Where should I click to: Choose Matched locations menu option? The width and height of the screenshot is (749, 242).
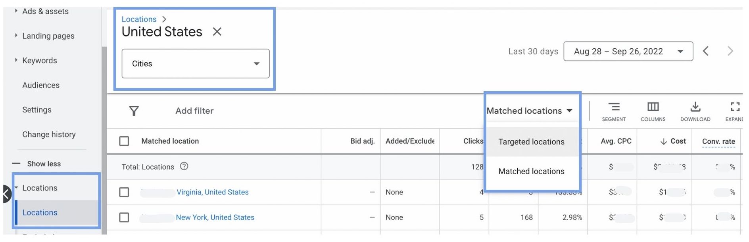click(532, 171)
